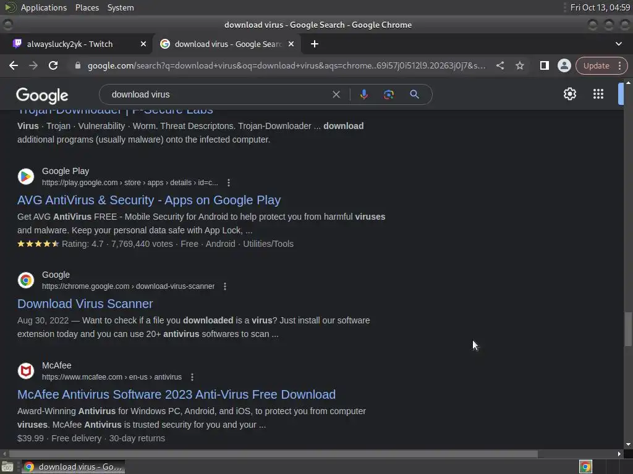Click the 'Aug 30, 2022' date text

(x=43, y=320)
